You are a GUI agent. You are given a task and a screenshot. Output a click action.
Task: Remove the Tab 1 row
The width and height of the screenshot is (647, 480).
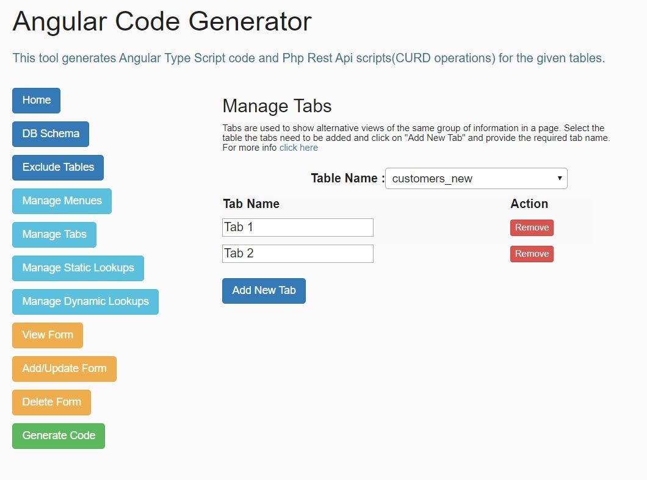[532, 227]
